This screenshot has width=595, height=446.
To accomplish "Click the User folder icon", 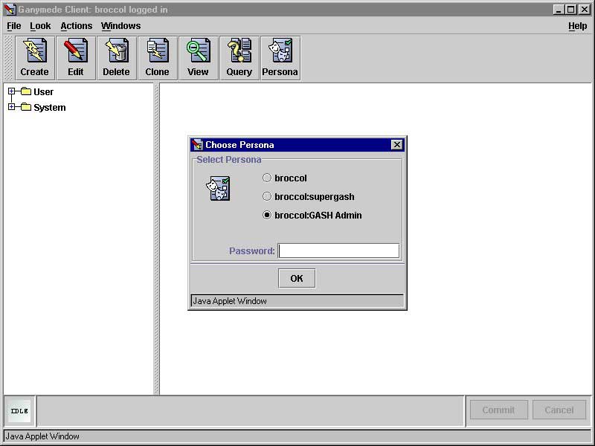I will click(26, 92).
